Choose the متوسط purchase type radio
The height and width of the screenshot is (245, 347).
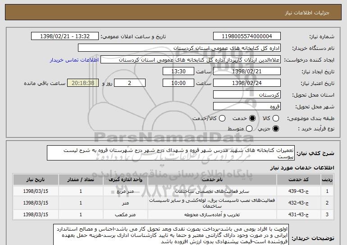[249, 129]
